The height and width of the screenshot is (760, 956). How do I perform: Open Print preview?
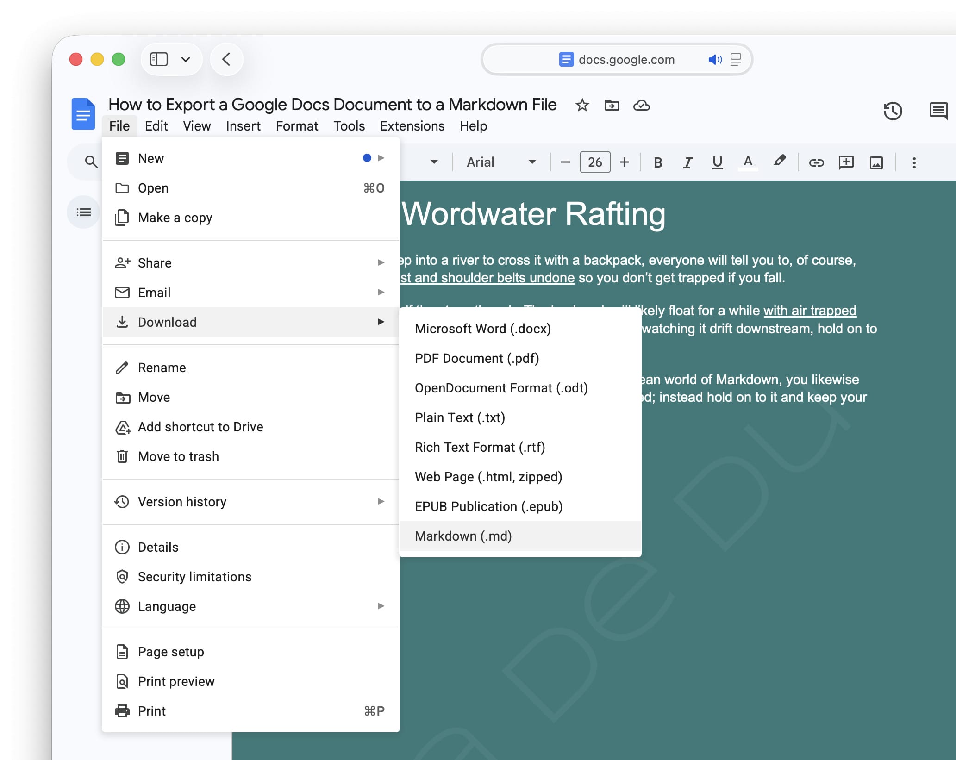(250, 681)
